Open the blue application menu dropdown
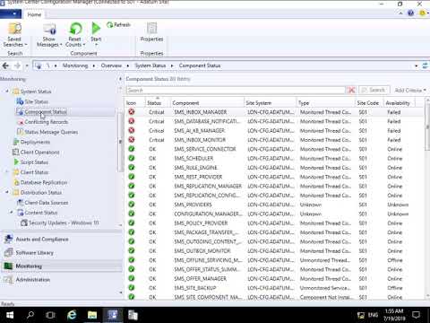Viewport: 430px width, 323px height. [x=11, y=14]
